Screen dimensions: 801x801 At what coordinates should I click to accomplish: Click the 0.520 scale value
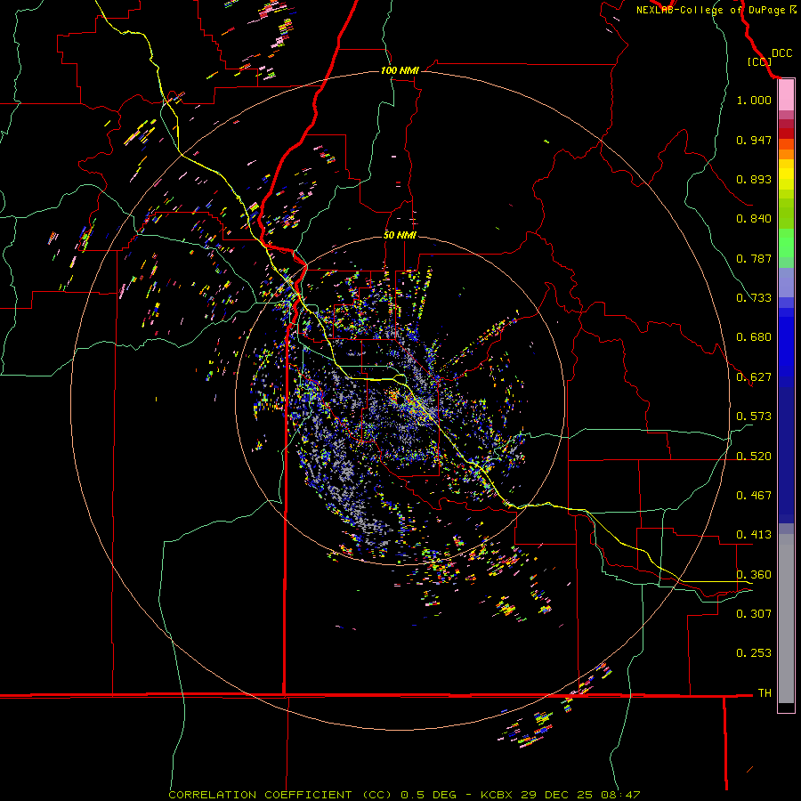pyautogui.click(x=754, y=457)
